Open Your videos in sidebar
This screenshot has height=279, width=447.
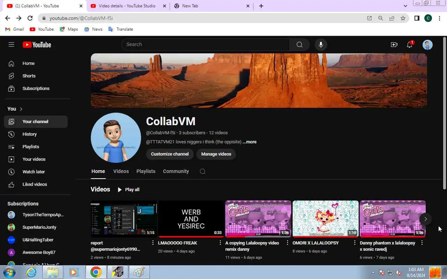click(36, 159)
